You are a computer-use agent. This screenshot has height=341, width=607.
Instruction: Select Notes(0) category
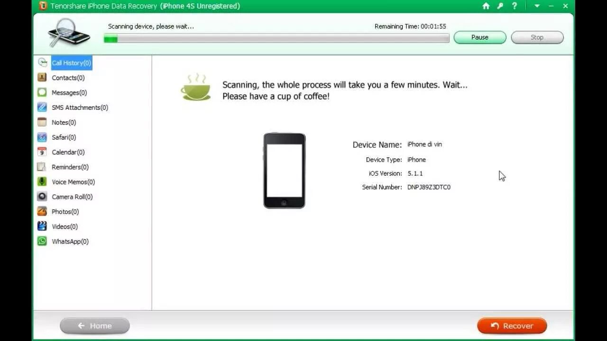64,122
